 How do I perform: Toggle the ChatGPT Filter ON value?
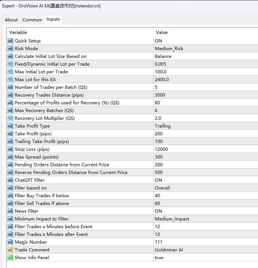(x=158, y=180)
